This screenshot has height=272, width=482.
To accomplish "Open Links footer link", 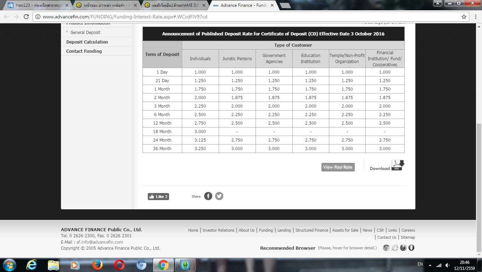I will coord(392,230).
